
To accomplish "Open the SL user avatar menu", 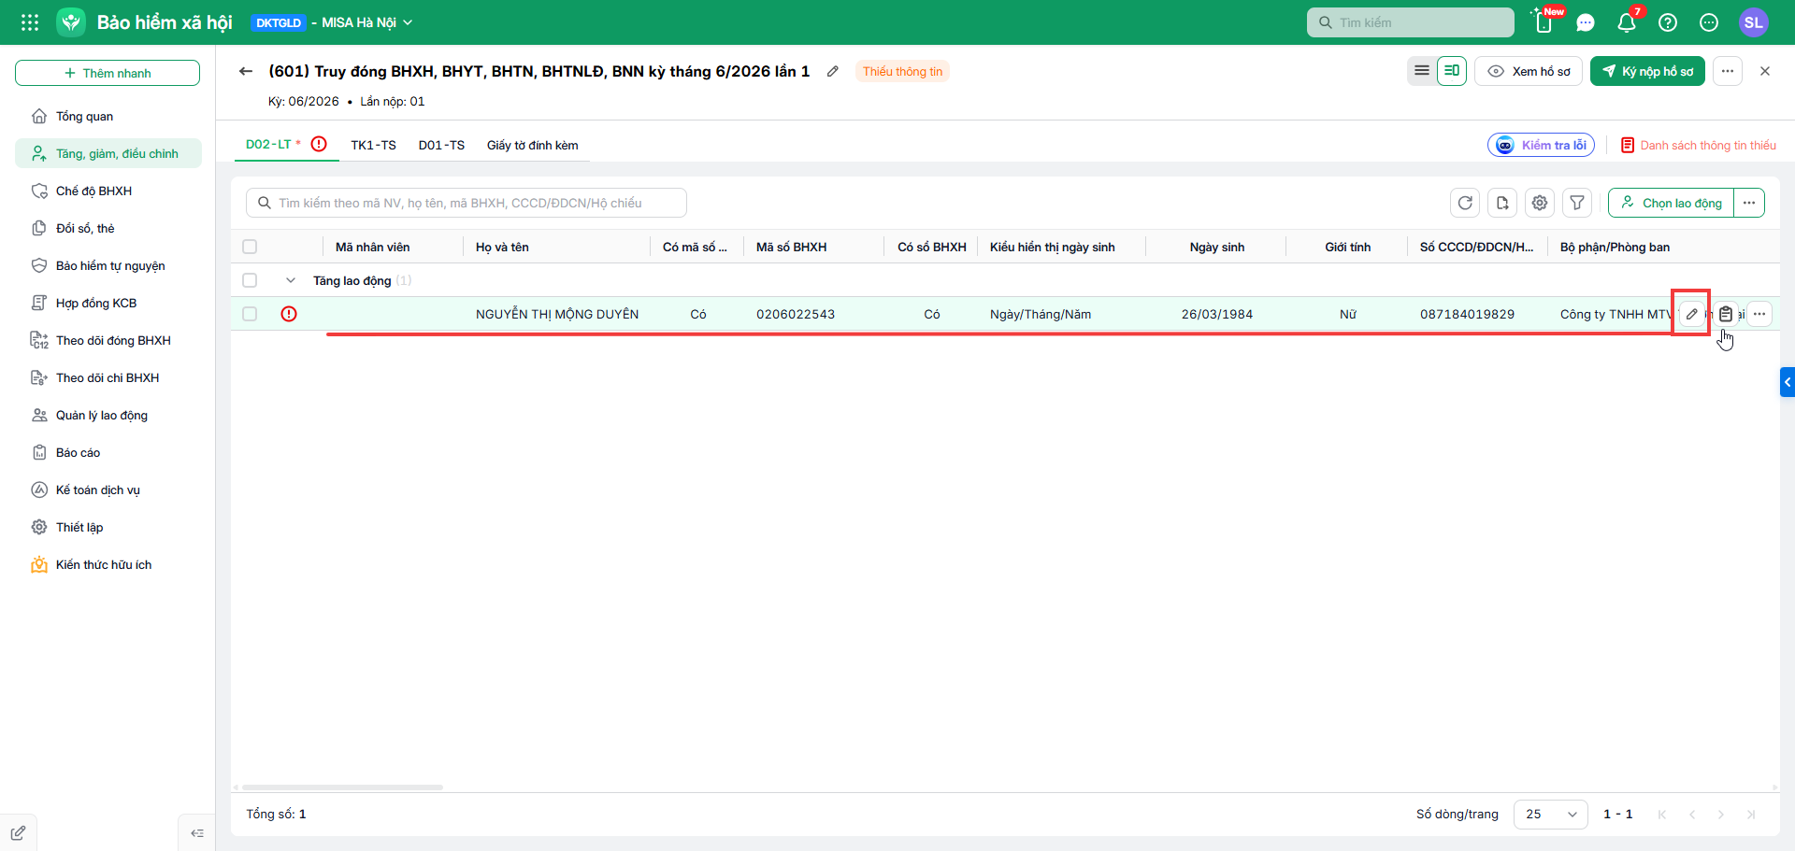I will coord(1754,22).
